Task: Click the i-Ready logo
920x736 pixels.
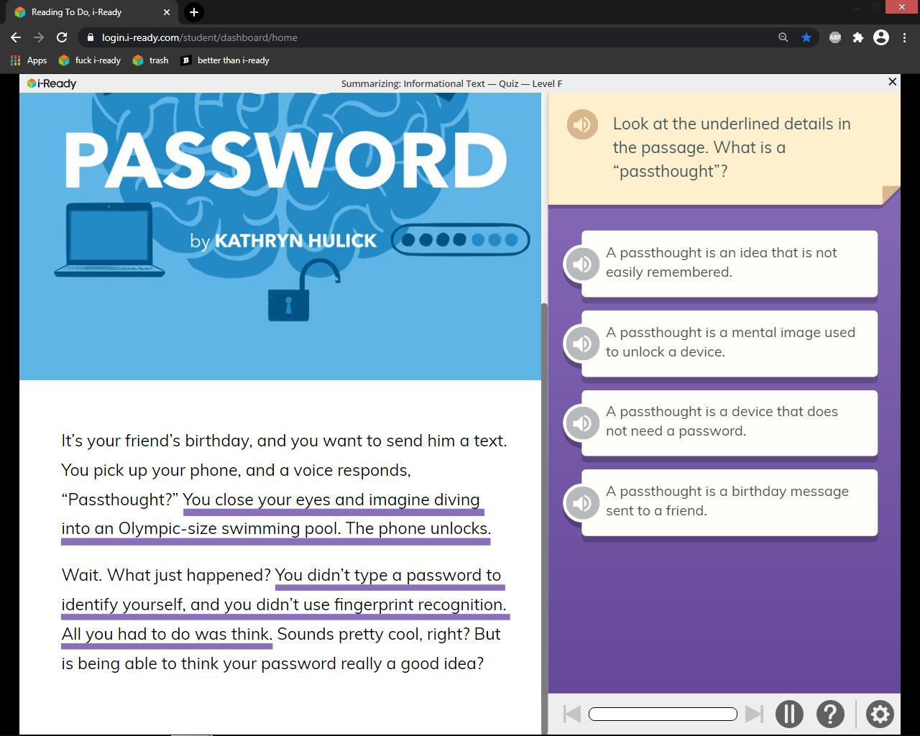Action: pos(52,83)
